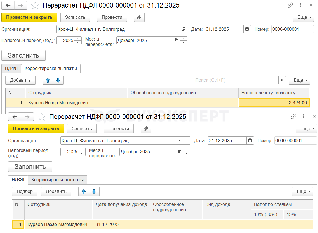Open the Еще menu in the lower form header
318x233 pixels.
(306, 129)
